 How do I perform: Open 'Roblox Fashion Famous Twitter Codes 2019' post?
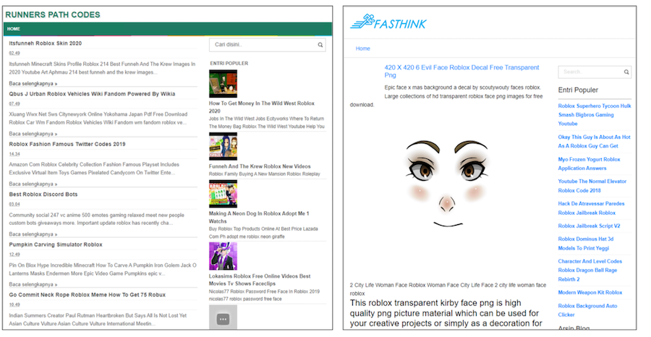(67, 144)
